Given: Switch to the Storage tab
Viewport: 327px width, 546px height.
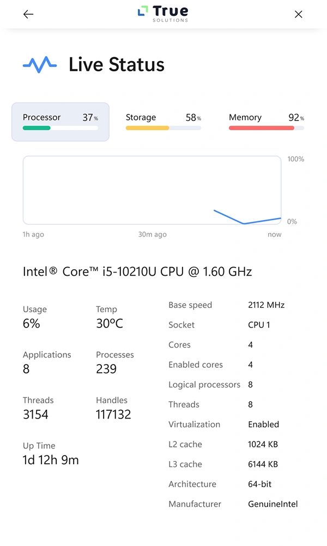Looking at the screenshot, I should (x=163, y=122).
